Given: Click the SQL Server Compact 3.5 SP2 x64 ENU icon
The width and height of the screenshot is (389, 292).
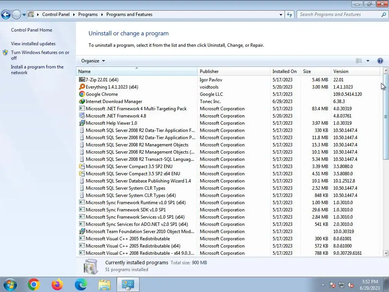Looking at the screenshot, I should 82,173.
